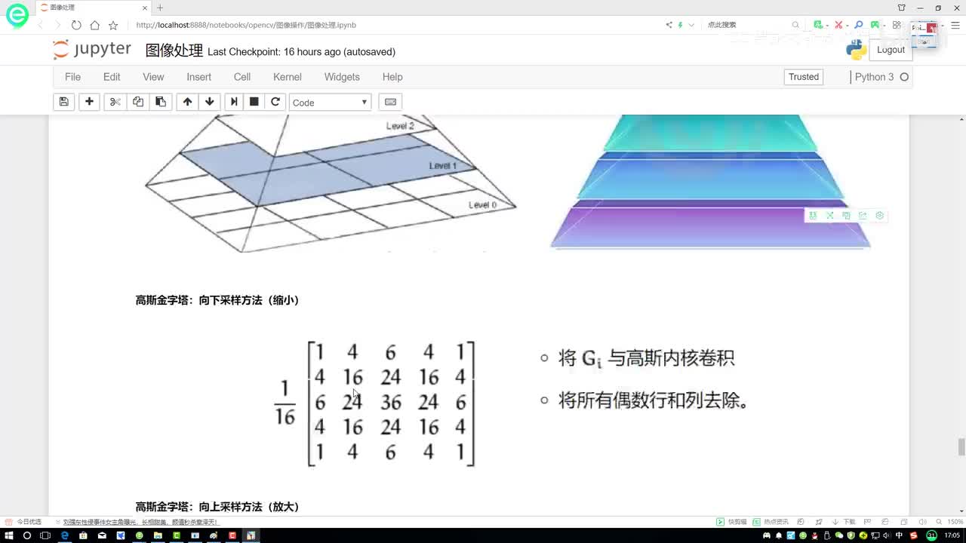
Task: Click the share icon in address bar
Action: [x=669, y=25]
